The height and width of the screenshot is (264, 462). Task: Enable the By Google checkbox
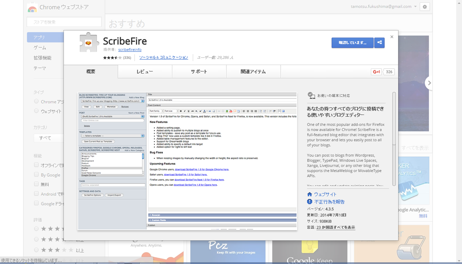click(37, 175)
